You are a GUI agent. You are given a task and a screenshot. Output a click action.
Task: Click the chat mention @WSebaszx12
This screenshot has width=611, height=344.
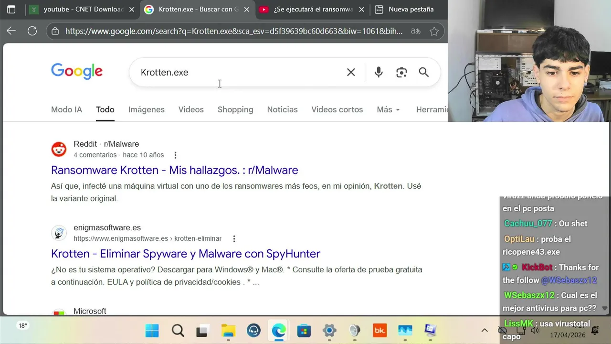[569, 280]
